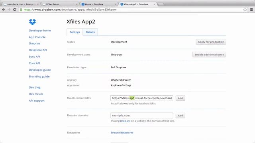Click the Xfiles App2 heading
This screenshot has width=255, height=143.
click(81, 21)
